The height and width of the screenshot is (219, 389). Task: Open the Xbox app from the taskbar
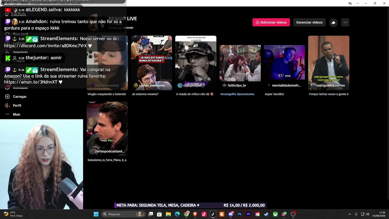pyautogui.click(x=275, y=214)
